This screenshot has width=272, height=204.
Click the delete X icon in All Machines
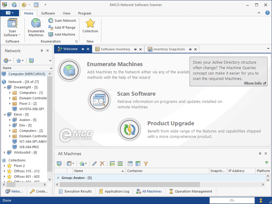102,163
